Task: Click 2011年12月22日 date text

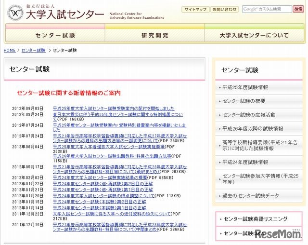Action: click(27, 214)
